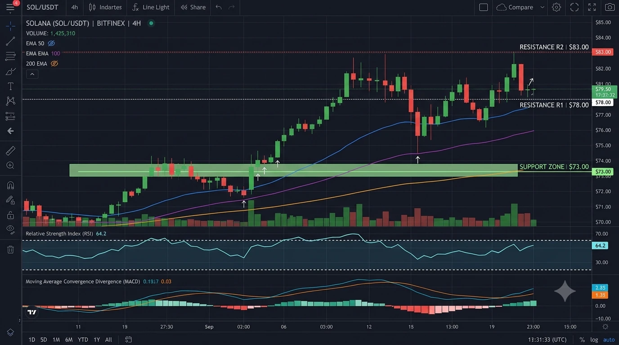Select the 1D time range
619x345 pixels.
[x=32, y=340]
